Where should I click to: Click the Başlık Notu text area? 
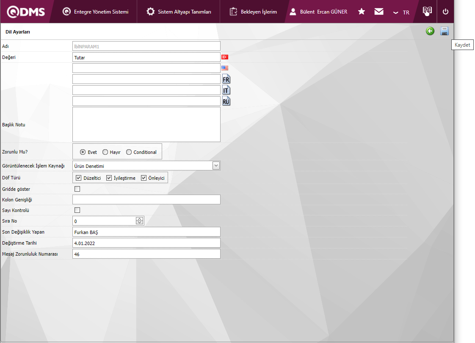click(146, 124)
